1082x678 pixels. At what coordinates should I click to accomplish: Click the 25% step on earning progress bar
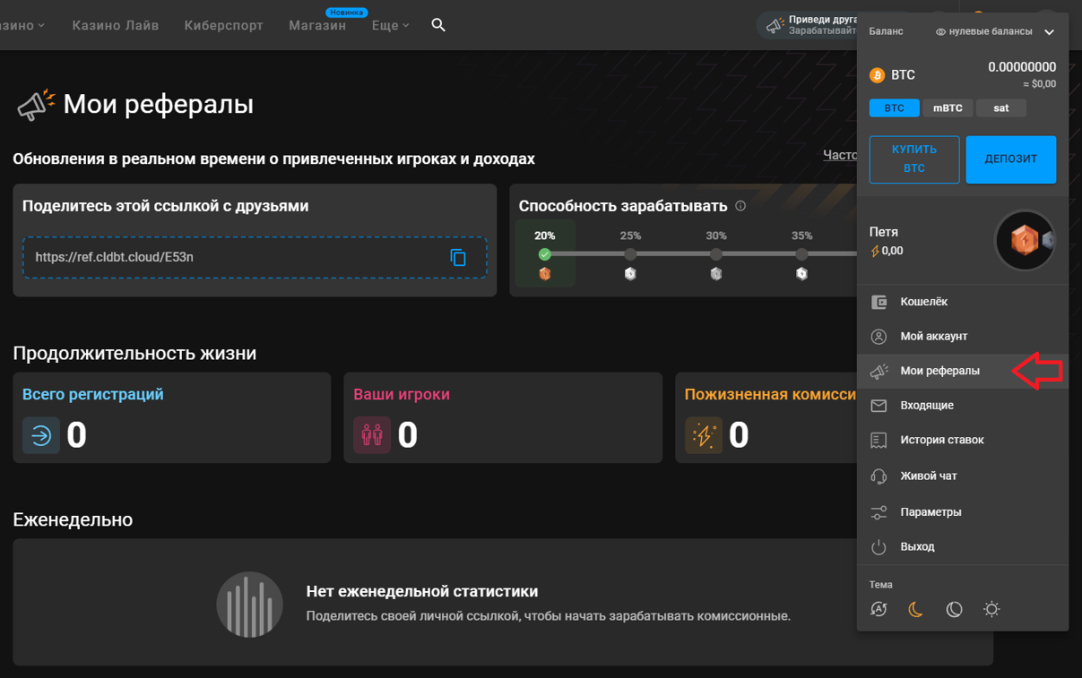[630, 255]
